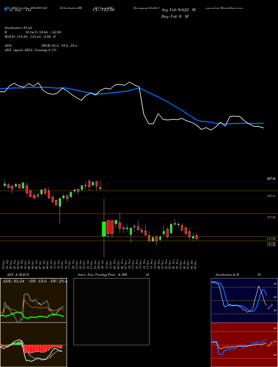Screen dimensions: 278x367
Task: Click the SI 14/3: 33.66 / 62.08 readout
Action: (x=43, y=32)
